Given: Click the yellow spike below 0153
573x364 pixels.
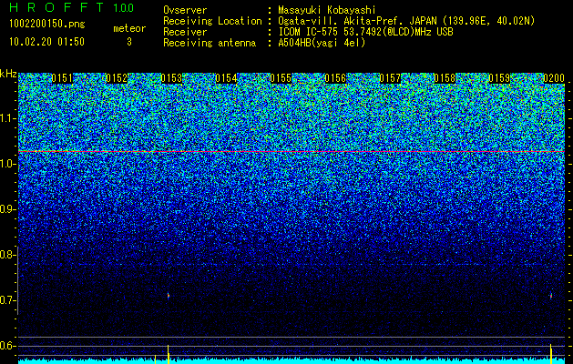Looking at the screenshot, I should [x=169, y=354].
